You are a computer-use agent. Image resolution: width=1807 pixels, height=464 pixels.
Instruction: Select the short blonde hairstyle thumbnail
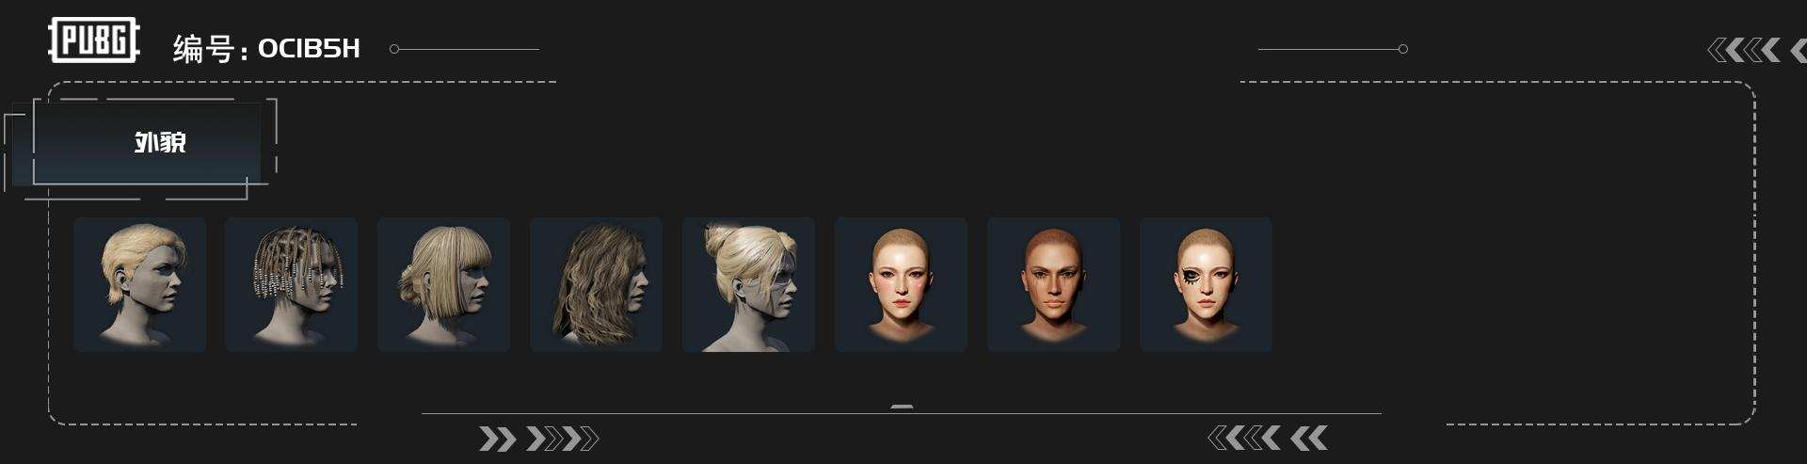pos(139,284)
